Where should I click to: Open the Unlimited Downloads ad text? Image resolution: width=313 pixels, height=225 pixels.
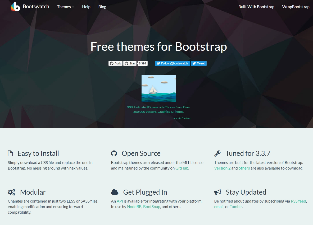[158, 109]
